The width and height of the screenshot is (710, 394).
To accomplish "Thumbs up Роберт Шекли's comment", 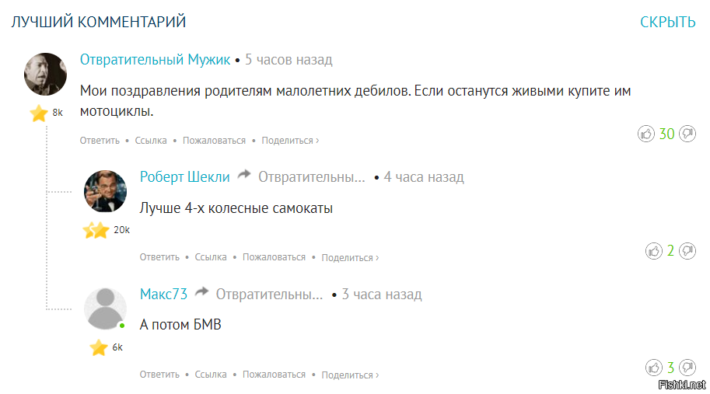I will click(654, 251).
